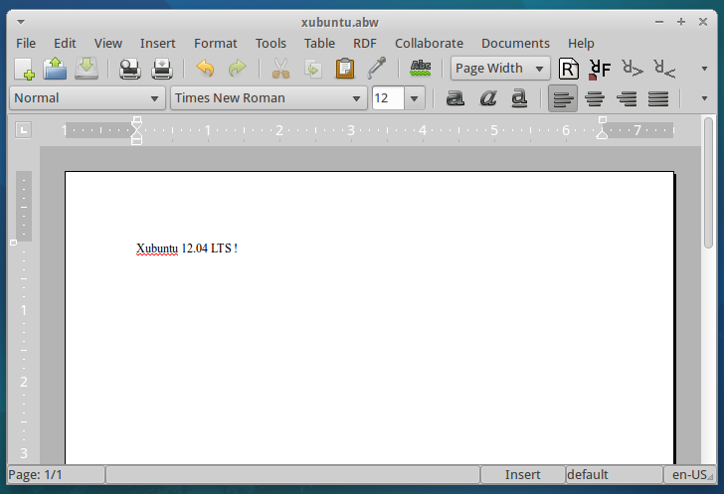Click the misspelled word Xubuntu in document

157,248
